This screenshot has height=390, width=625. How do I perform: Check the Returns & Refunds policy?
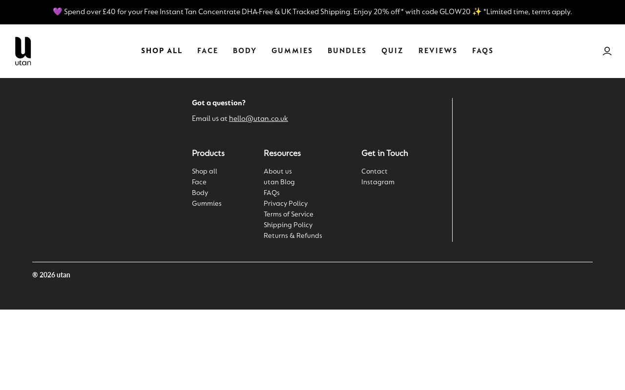292,235
